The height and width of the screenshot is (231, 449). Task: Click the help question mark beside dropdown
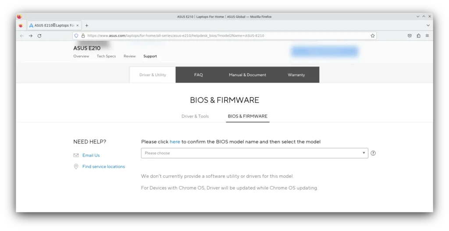373,153
